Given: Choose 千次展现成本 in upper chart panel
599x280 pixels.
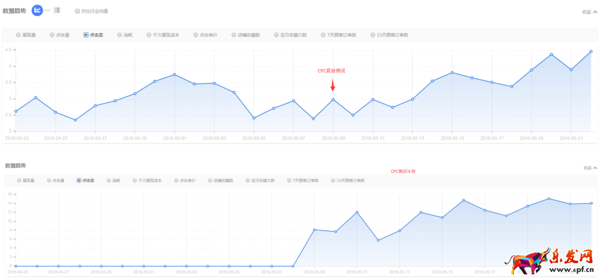Looking at the screenshot, I should click(x=149, y=35).
